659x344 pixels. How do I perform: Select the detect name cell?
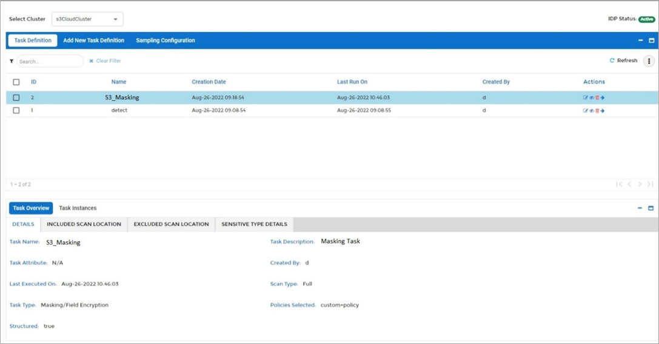pyautogui.click(x=119, y=110)
